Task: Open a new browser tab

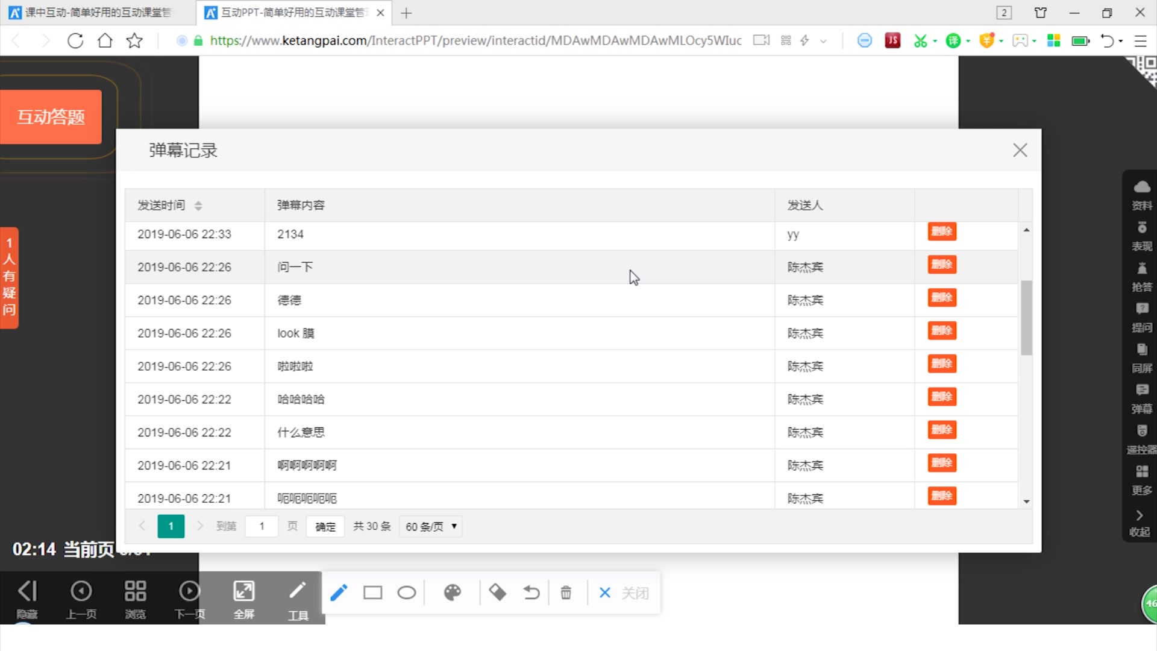Action: [x=406, y=13]
